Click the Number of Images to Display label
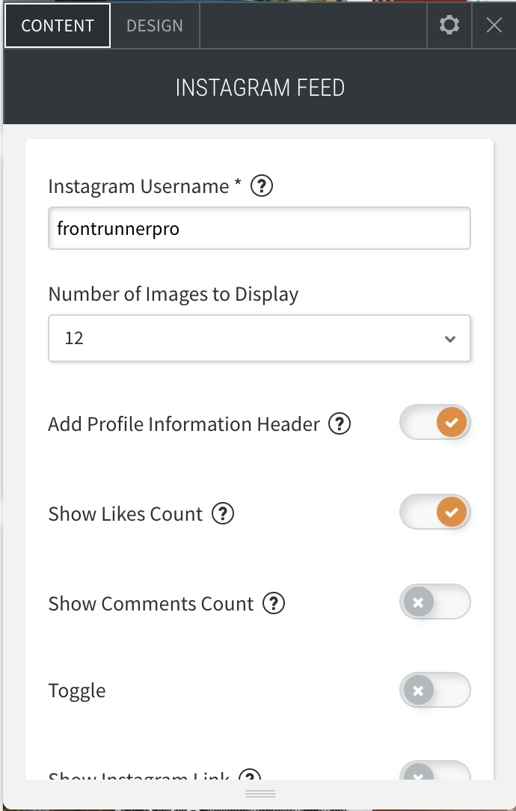516x811 pixels. pyautogui.click(x=173, y=294)
